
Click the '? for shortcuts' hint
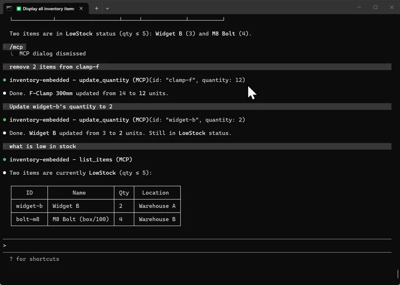pos(34,259)
